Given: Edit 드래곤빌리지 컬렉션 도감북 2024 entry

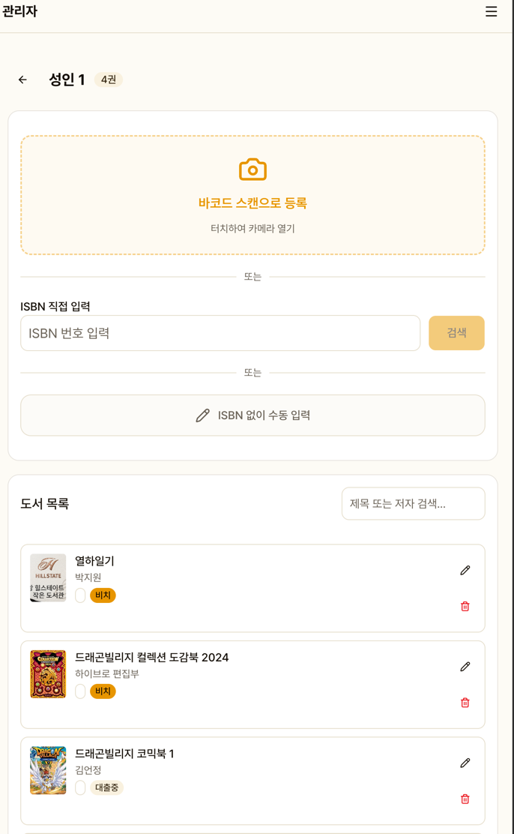Looking at the screenshot, I should (x=465, y=667).
